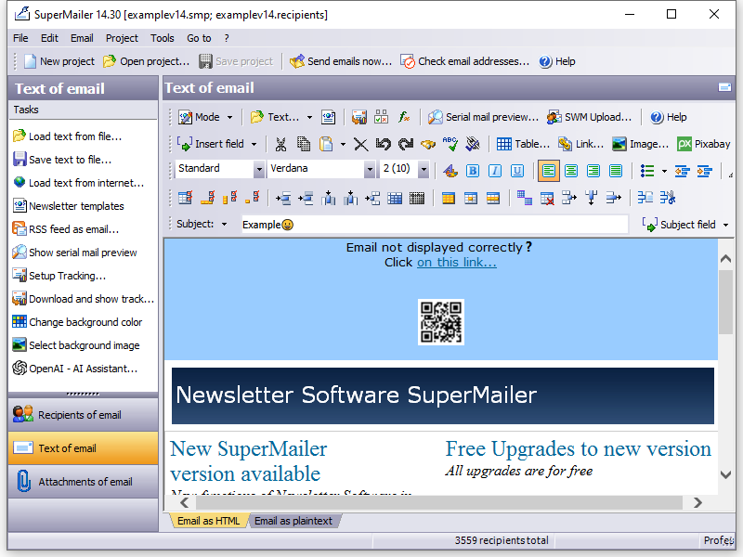Screen dimensions: 743x557
Task: Open the dropdown arrow next to Text...
Action: [x=309, y=118]
